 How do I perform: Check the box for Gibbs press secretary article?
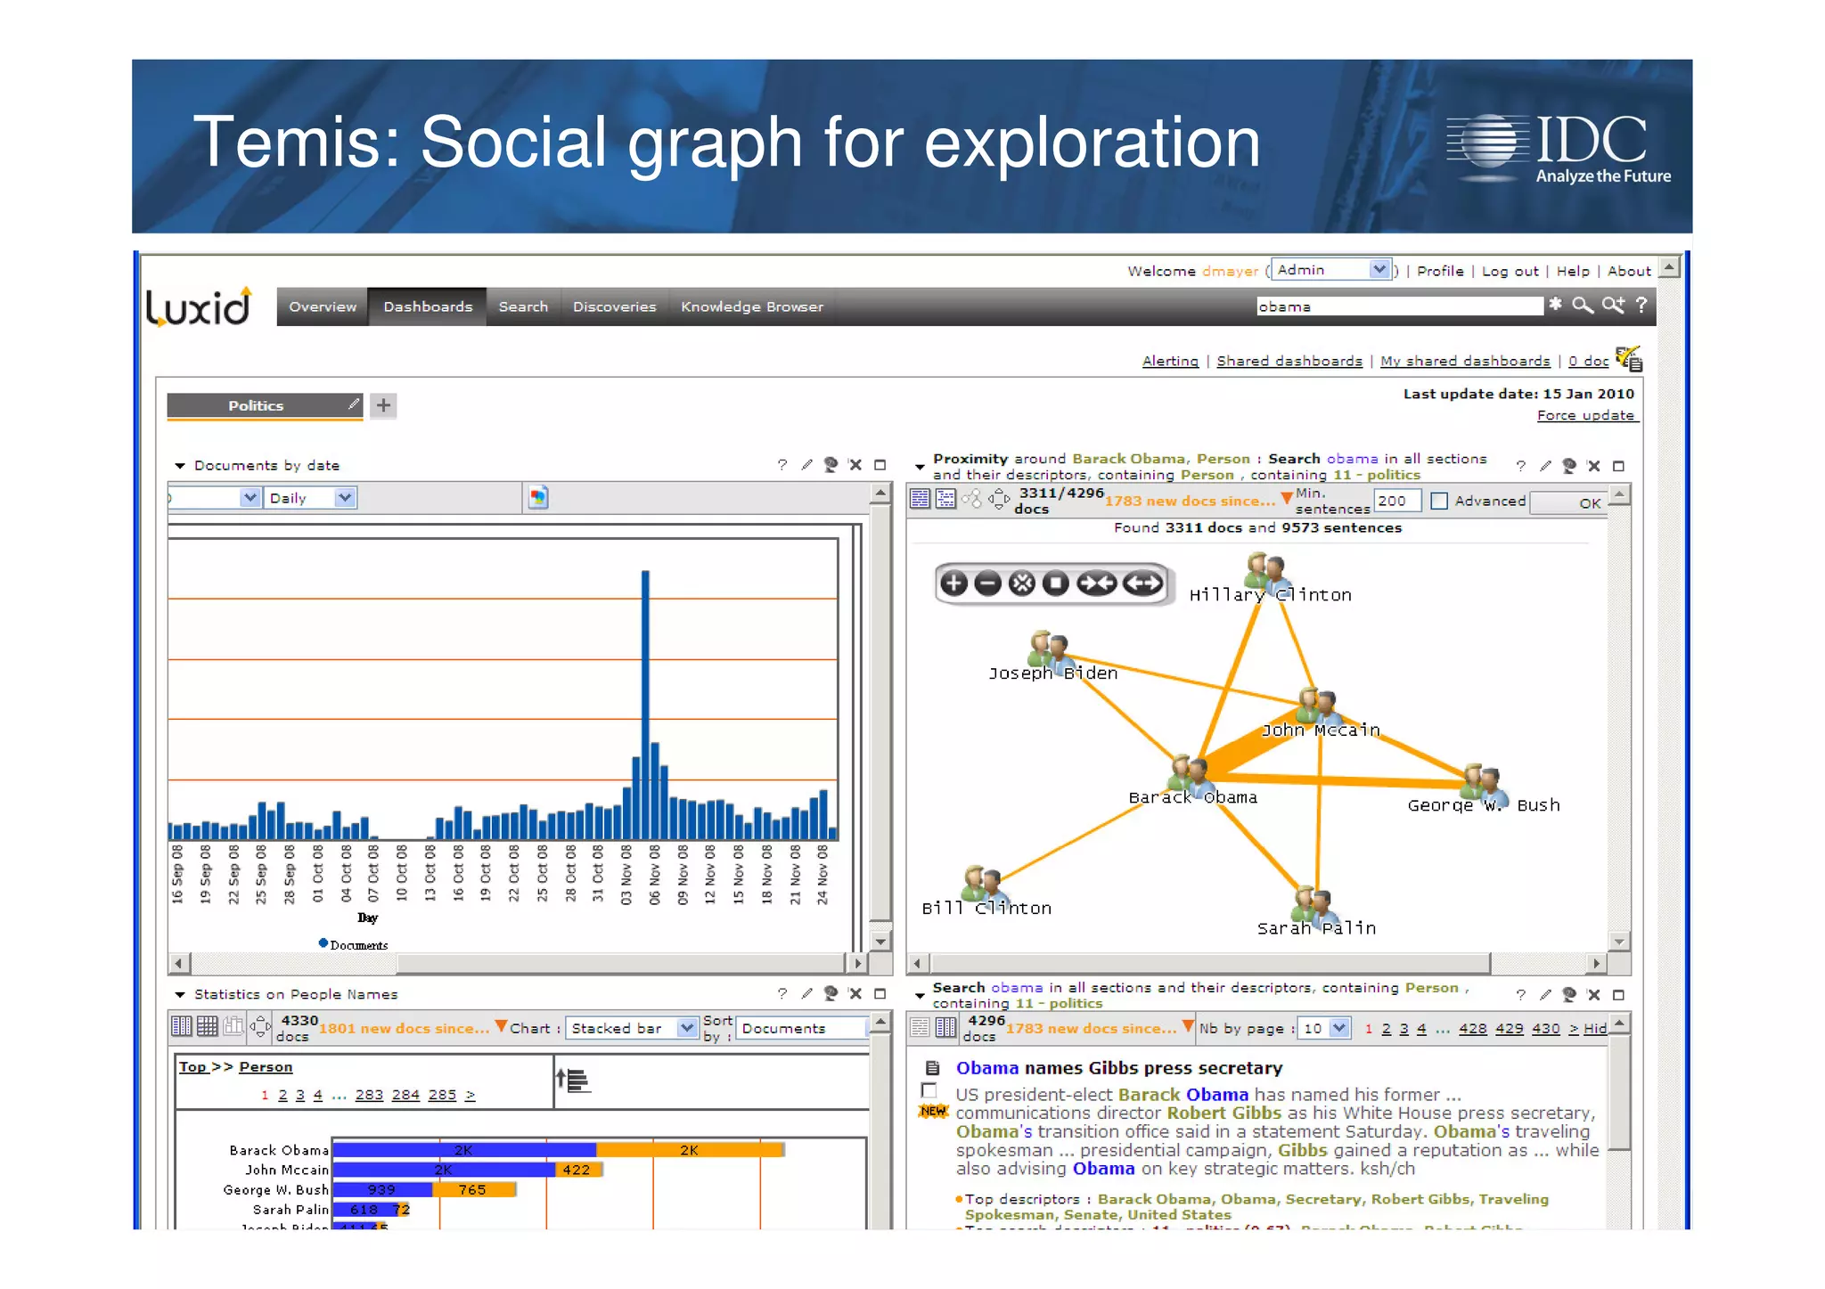click(x=929, y=1090)
